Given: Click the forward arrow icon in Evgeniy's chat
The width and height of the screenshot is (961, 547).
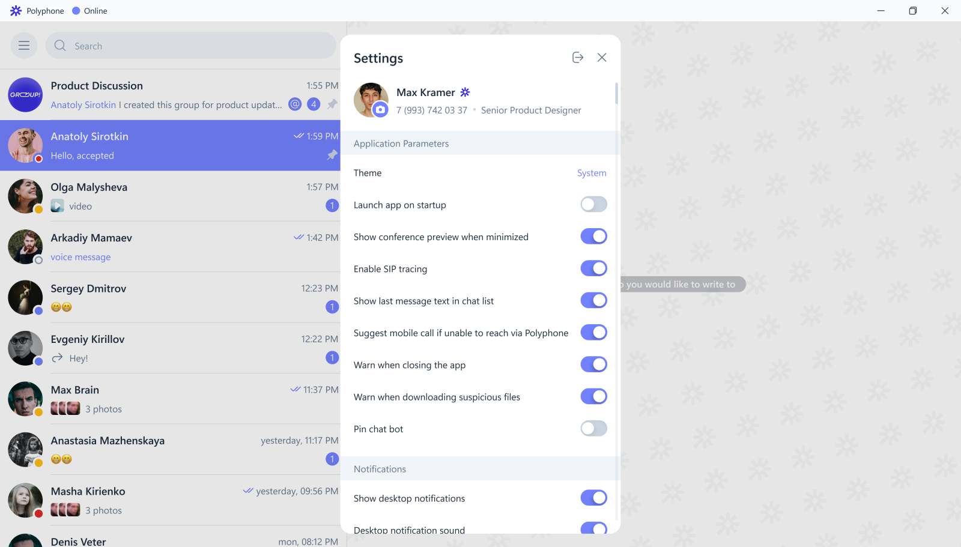Looking at the screenshot, I should click(x=58, y=358).
